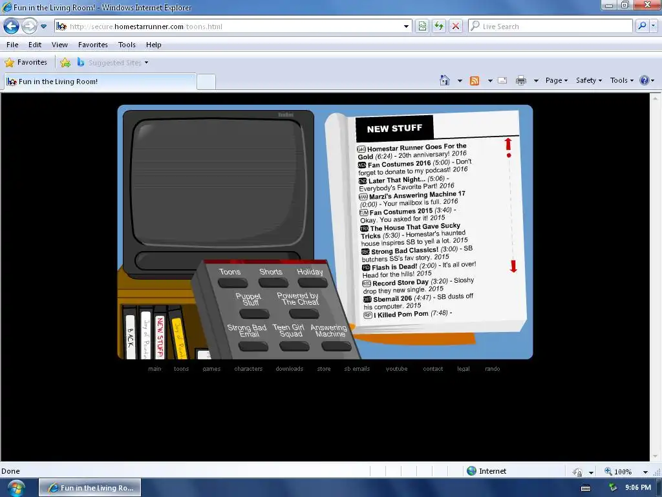
Task: Expand the Home button dropdown arrow
Action: 460,80
